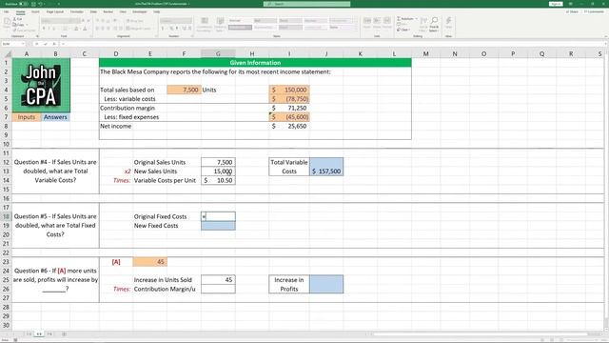Pick the cell fill color button

76,29
